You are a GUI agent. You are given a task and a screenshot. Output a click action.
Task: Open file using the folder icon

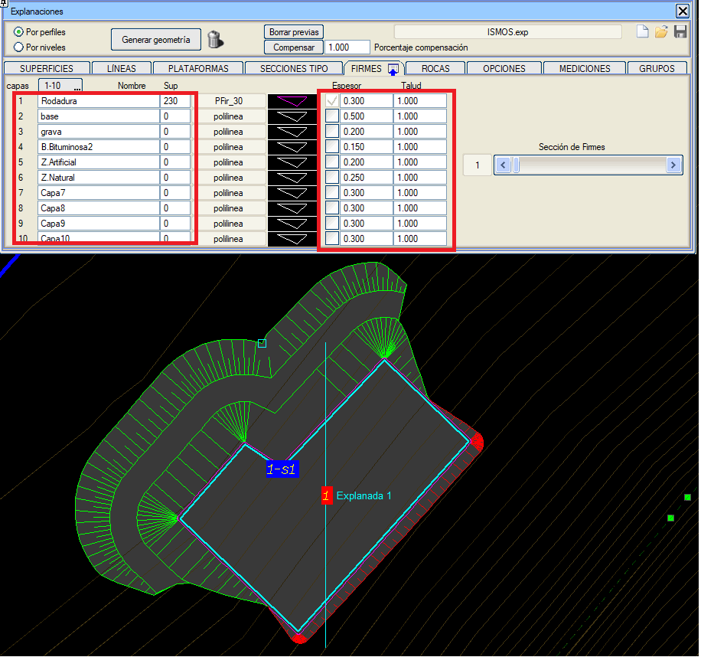click(661, 31)
